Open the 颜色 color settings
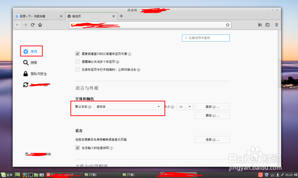Screen dimensions: 298x178 [212, 115]
